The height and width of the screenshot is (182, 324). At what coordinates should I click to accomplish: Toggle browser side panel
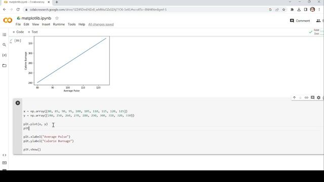click(x=306, y=10)
